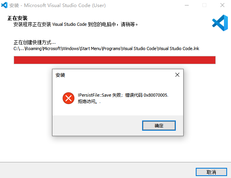Click the disabled maximize window button
The width and height of the screenshot is (231, 178).
[x=204, y=5]
